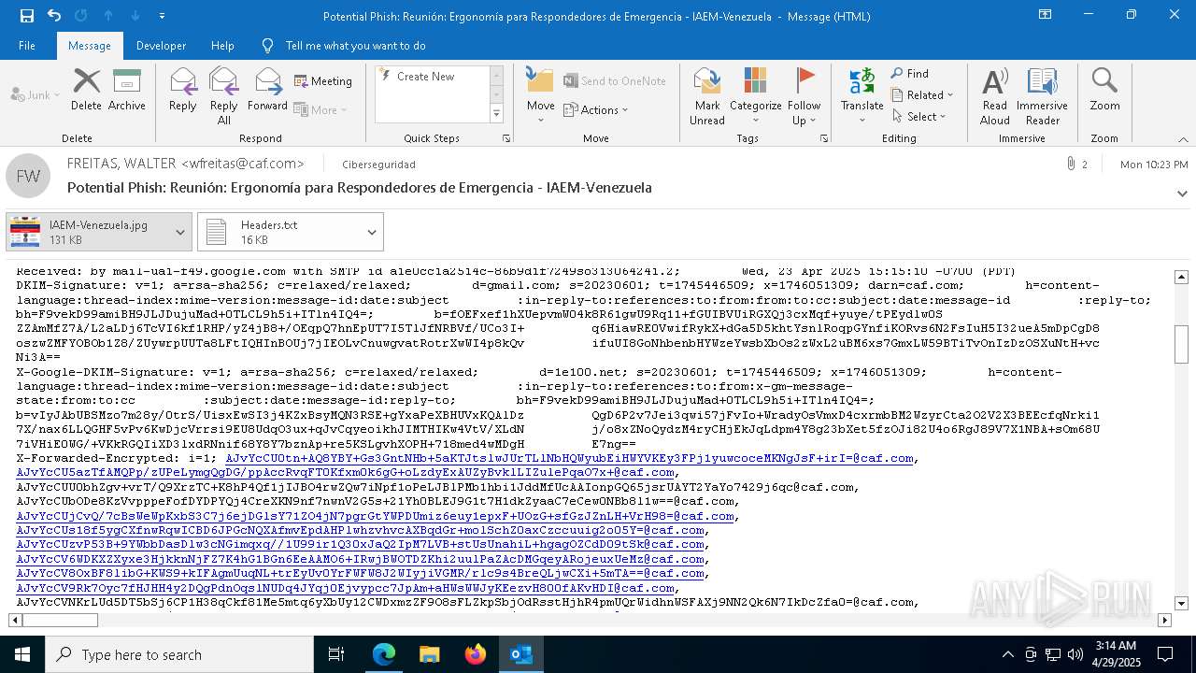Reply All to the message
Viewport: 1196px width, 673px height.
[x=223, y=96]
